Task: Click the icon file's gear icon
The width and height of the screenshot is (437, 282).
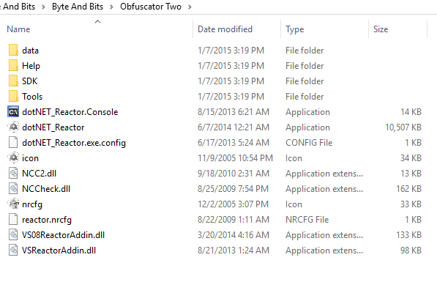Action: (13, 158)
